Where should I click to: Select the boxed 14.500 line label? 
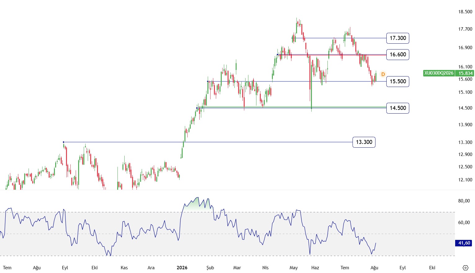coord(398,108)
